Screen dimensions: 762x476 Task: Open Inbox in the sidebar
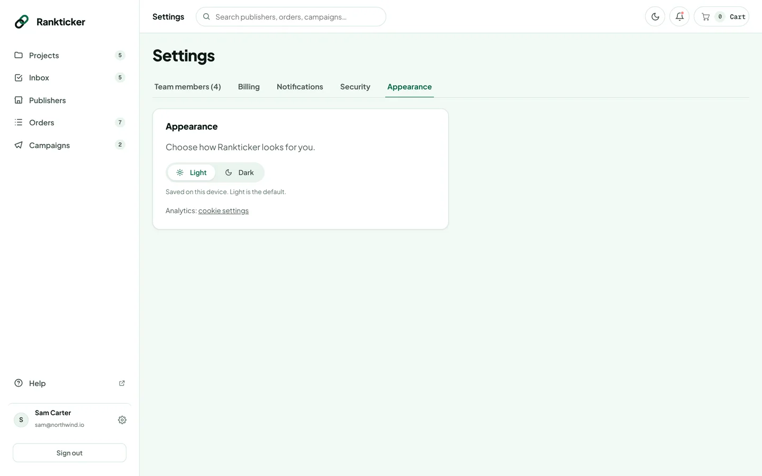pyautogui.click(x=69, y=78)
